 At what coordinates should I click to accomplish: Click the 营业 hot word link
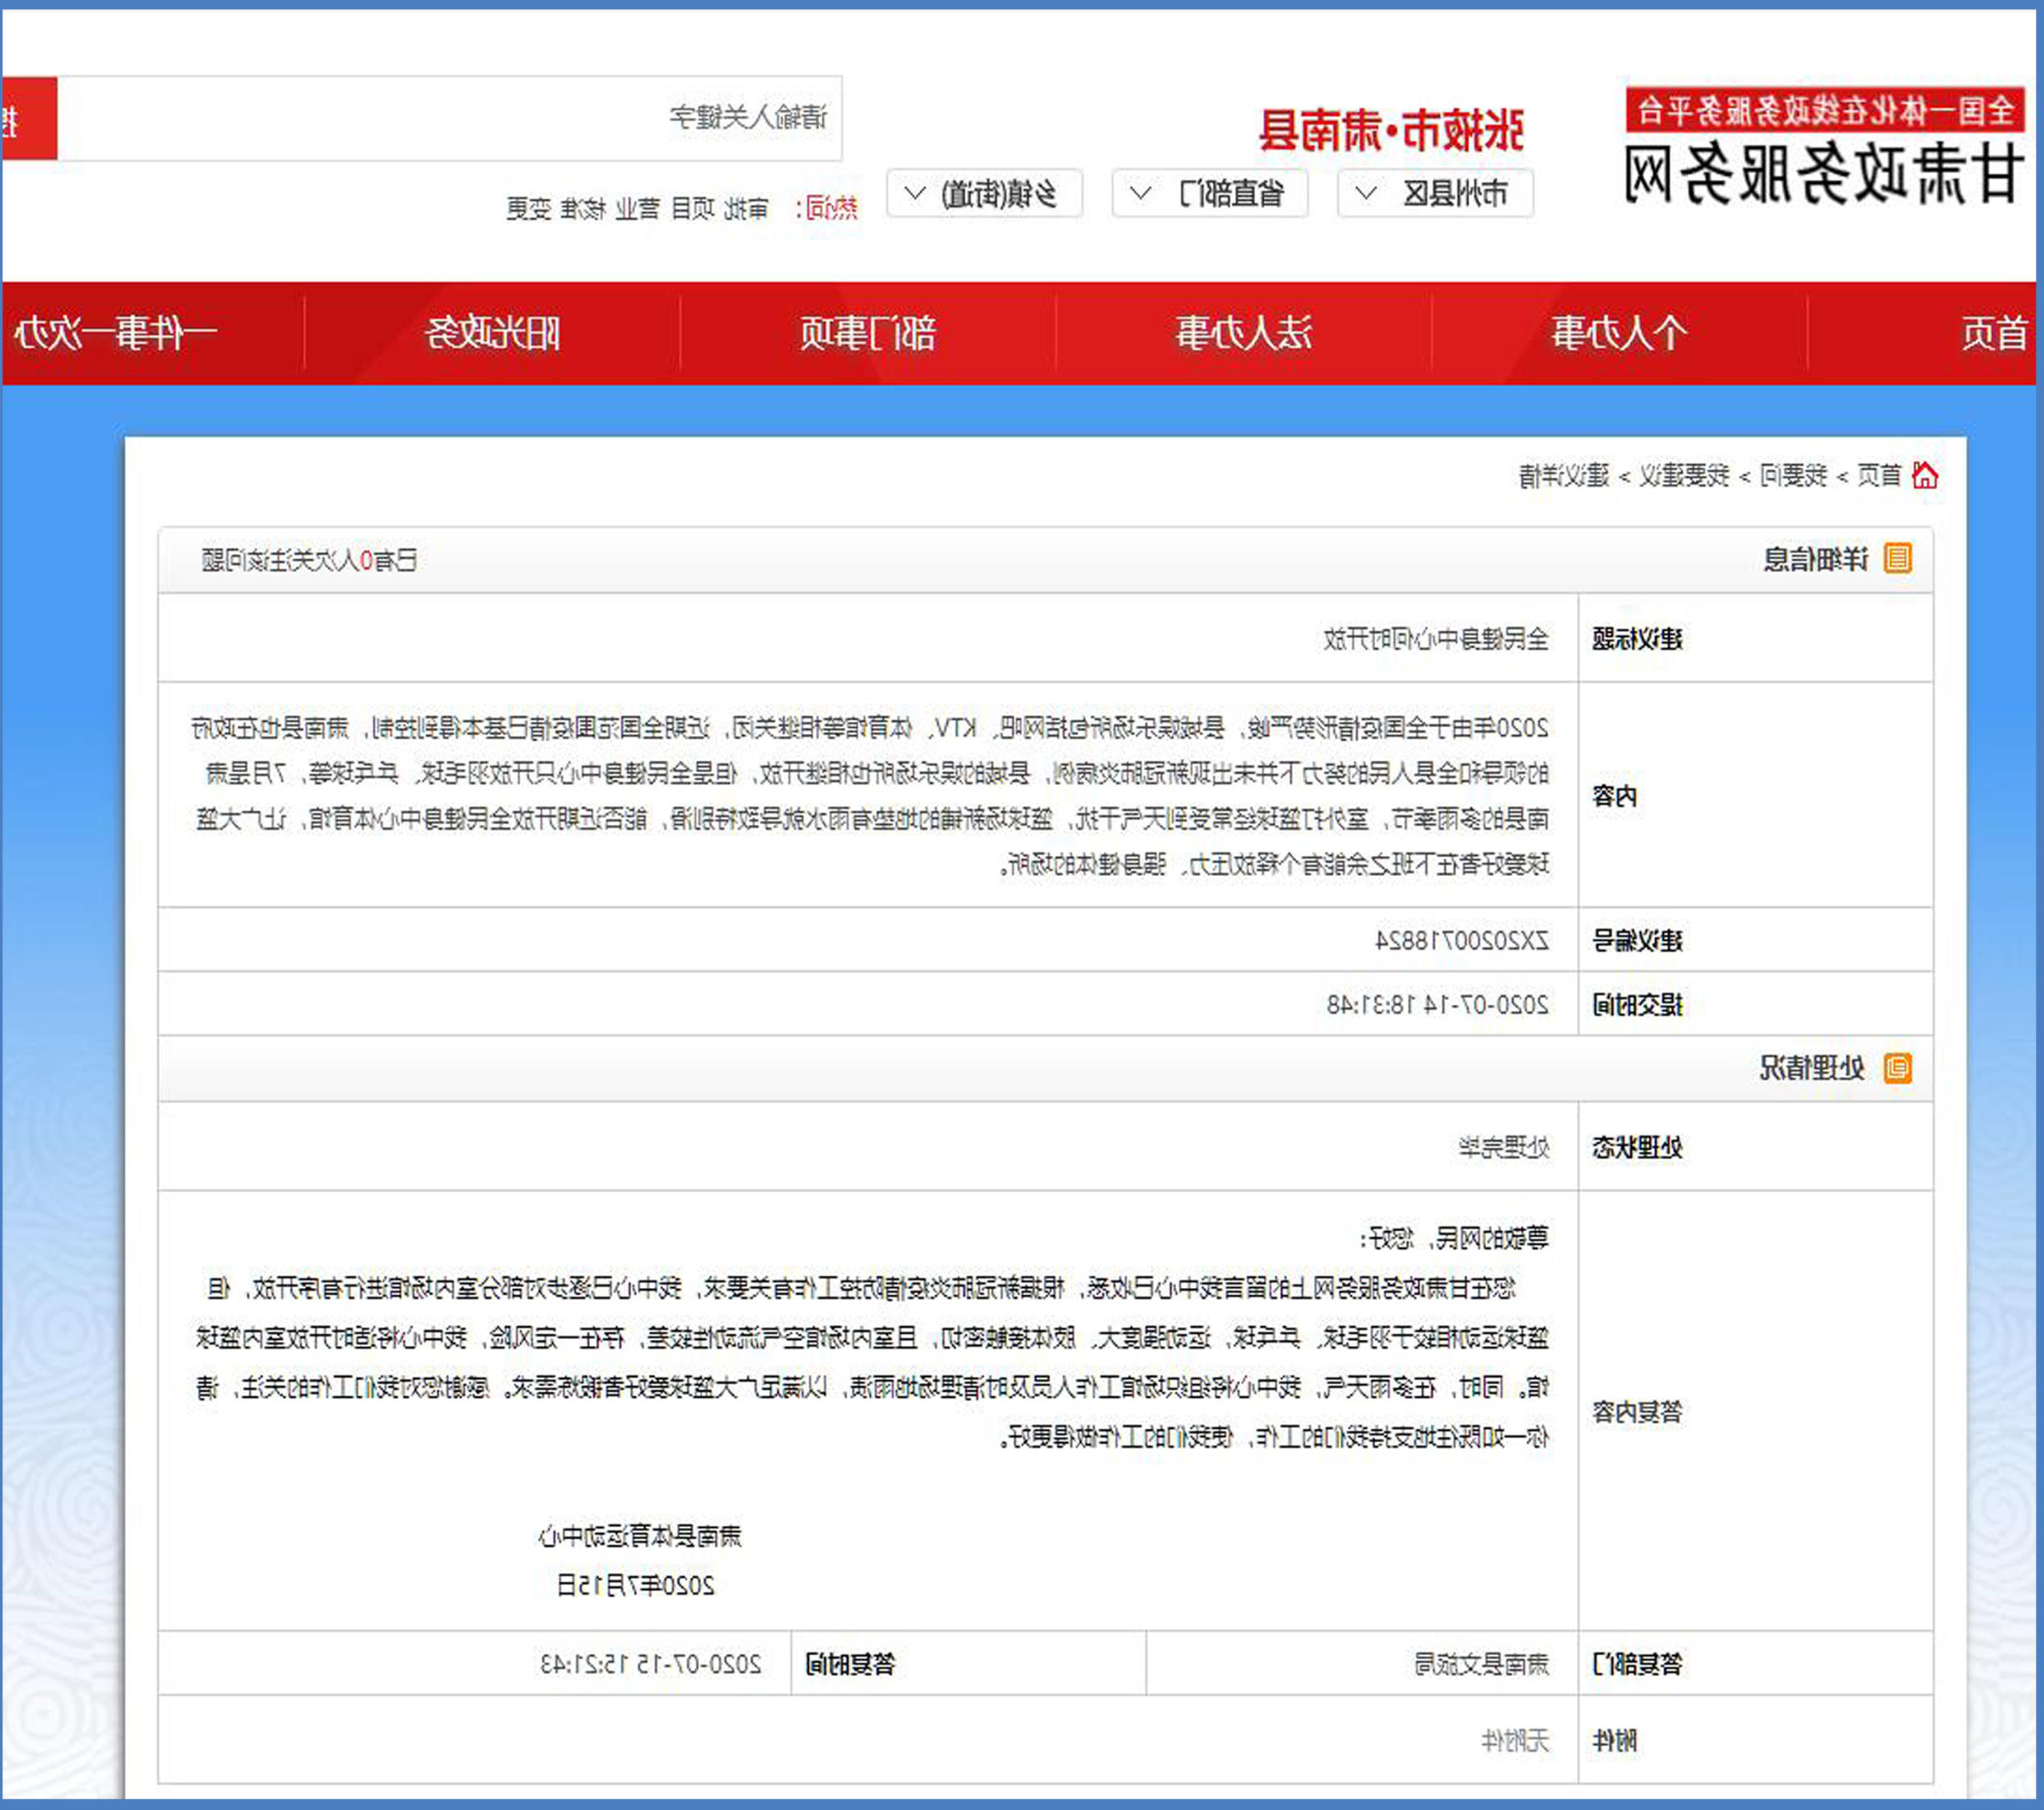[637, 208]
